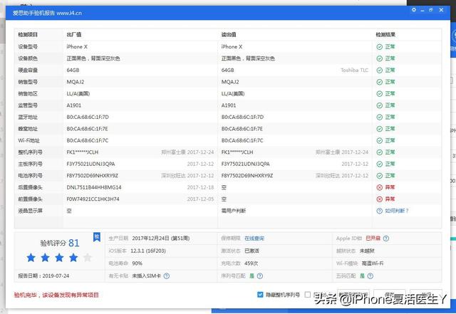Click 高温Wi-Fi module value

[372, 263]
